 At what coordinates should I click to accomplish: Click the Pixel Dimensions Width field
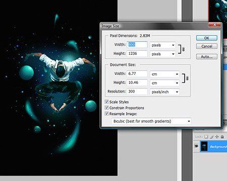[137, 45]
